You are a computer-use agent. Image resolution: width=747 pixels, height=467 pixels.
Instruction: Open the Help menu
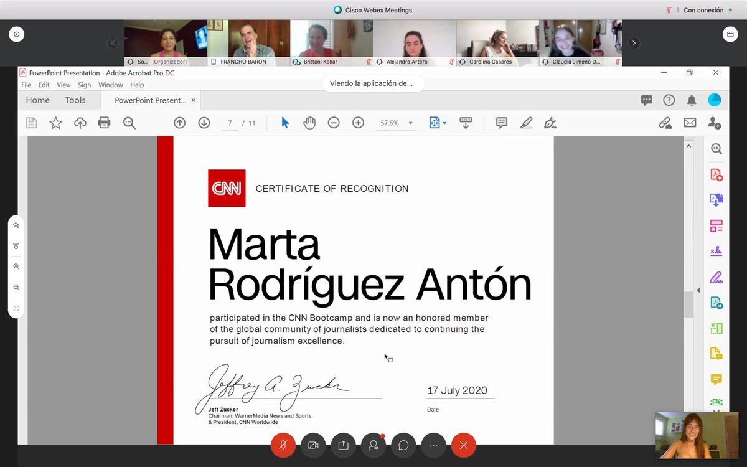[137, 85]
